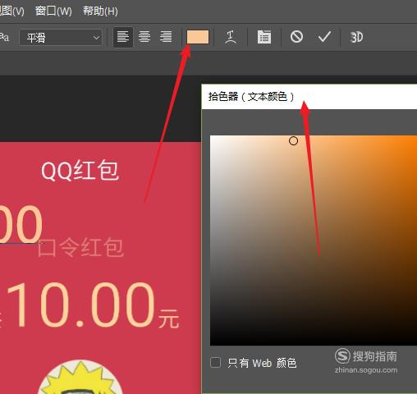Commit current text edits with checkmark

324,37
